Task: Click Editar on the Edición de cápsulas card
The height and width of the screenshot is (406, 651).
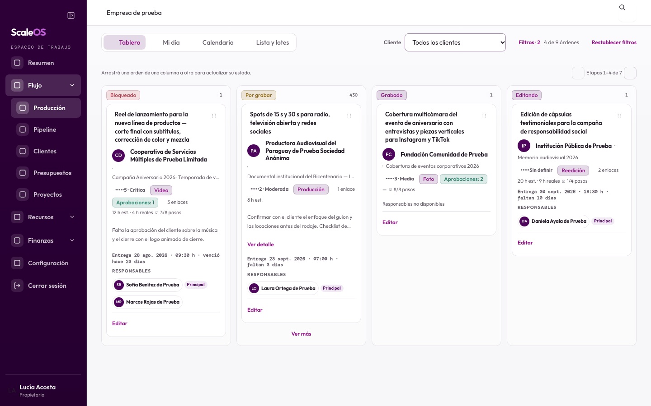Action: tap(525, 243)
